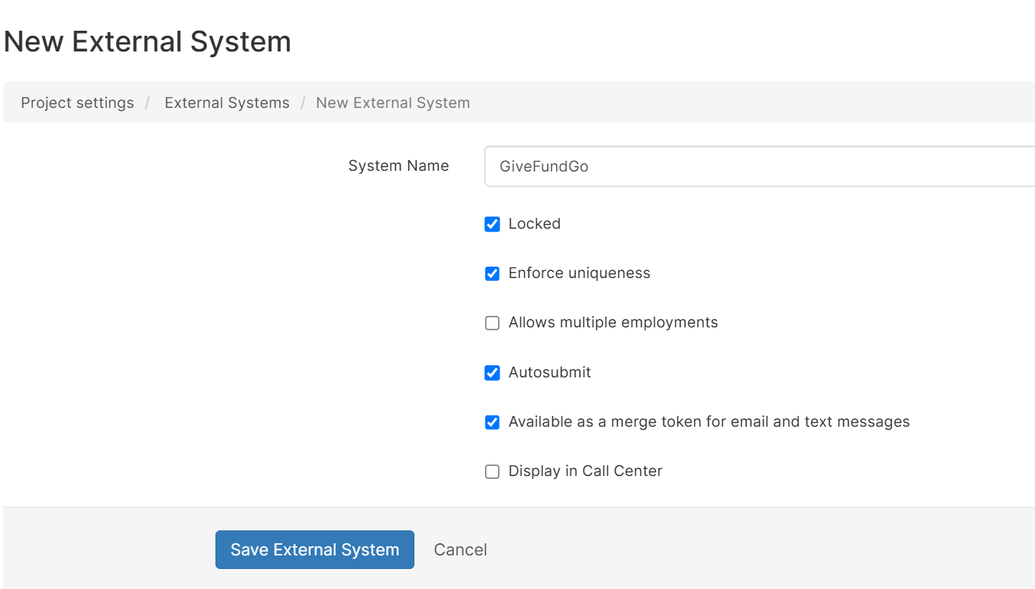This screenshot has height=589, width=1035.
Task: Navigate to External Systems via breadcrumb
Action: 227,102
